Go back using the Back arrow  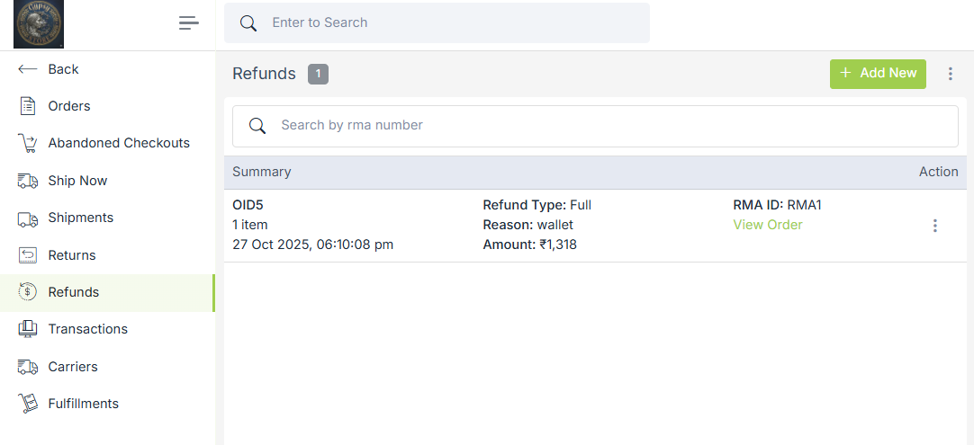tap(28, 69)
